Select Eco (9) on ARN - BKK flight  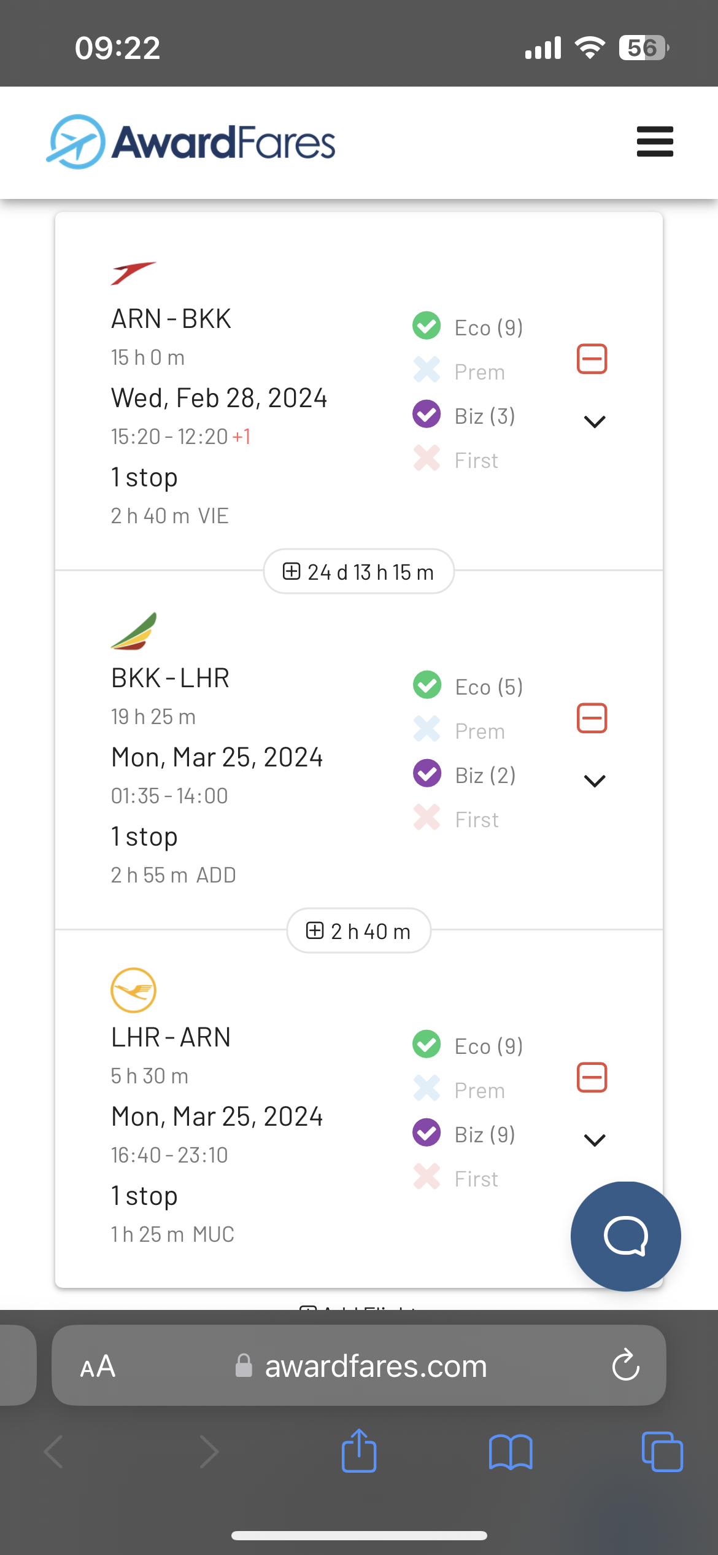(468, 327)
